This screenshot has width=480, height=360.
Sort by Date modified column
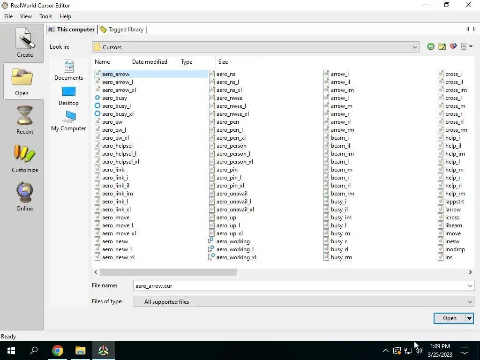click(153, 61)
